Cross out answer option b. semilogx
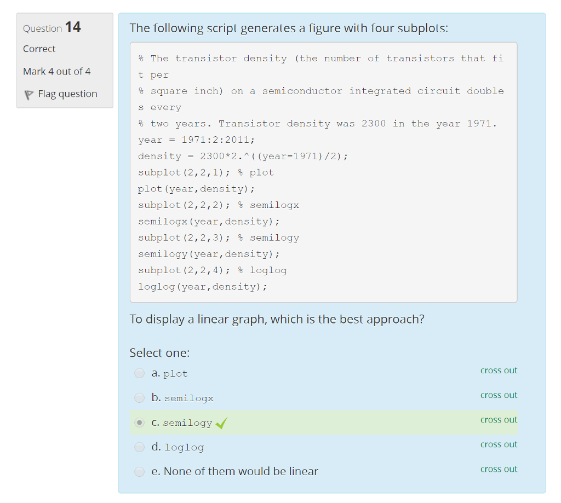561x503 pixels. click(499, 395)
